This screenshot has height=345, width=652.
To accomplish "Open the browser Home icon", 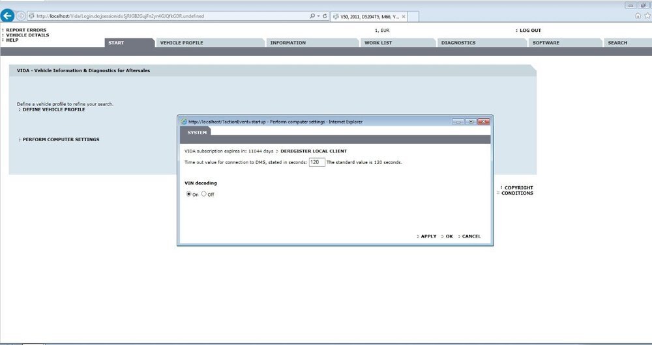I will [x=638, y=16].
